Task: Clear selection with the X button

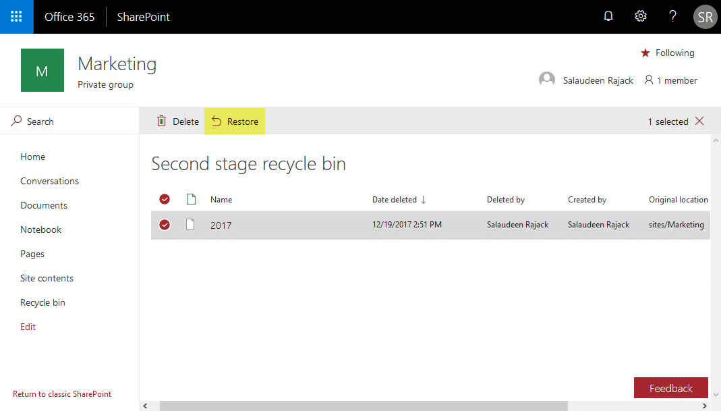Action: [699, 121]
